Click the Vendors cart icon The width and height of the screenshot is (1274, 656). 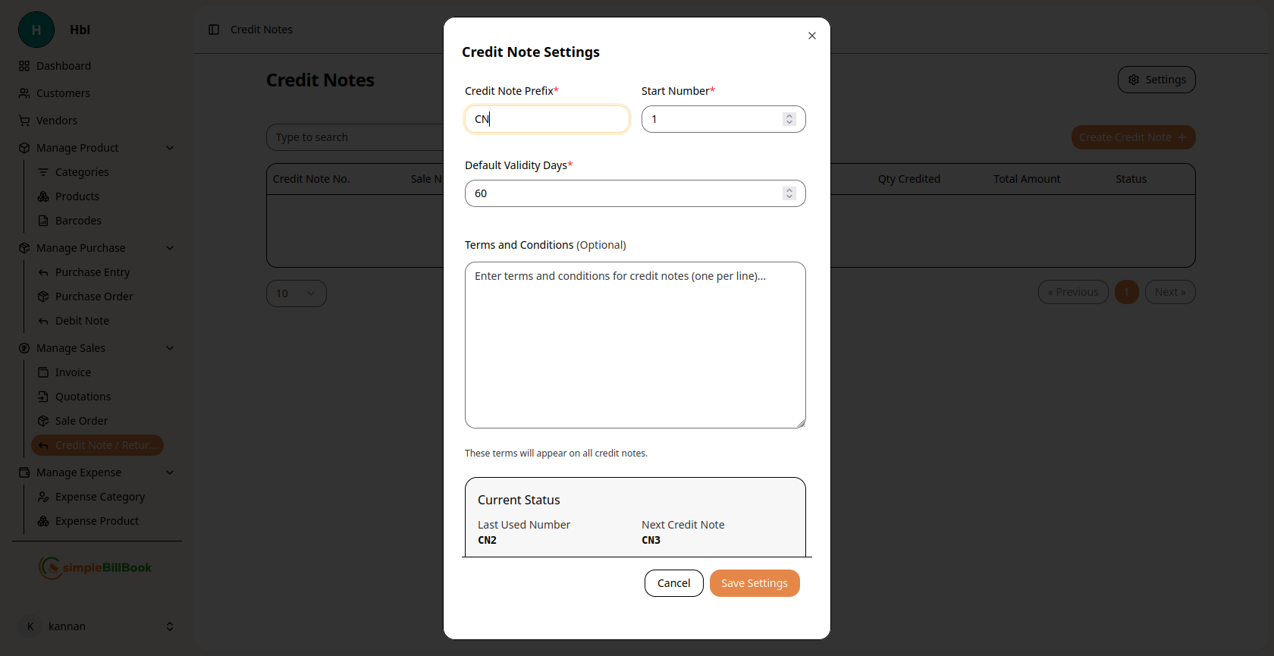[24, 121]
